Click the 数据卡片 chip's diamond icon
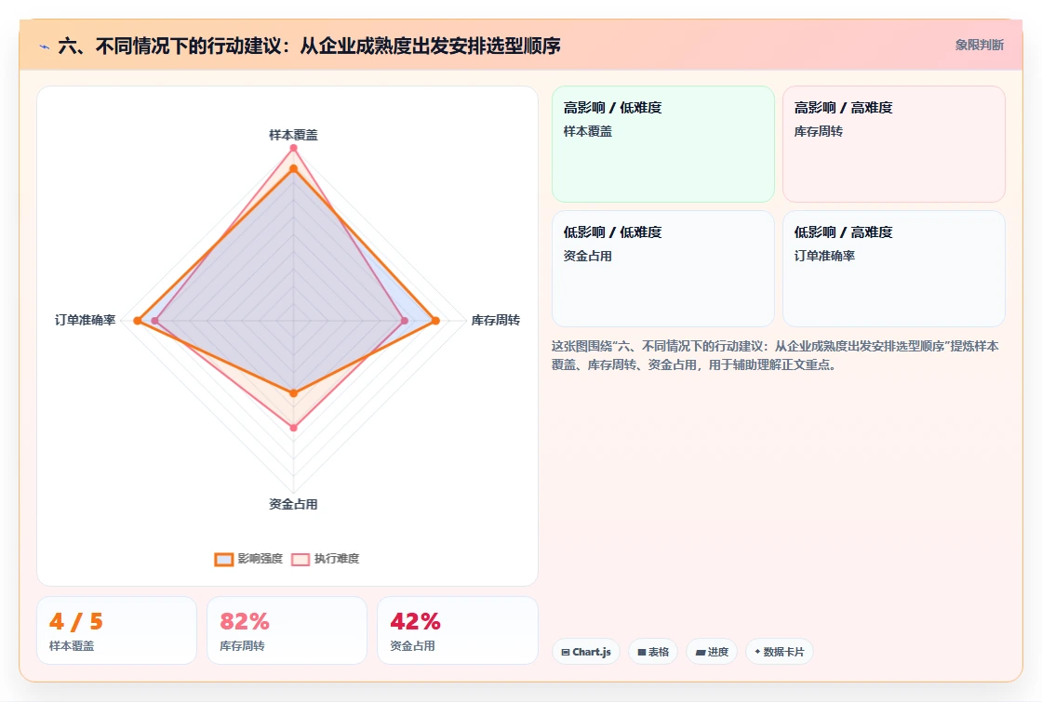This screenshot has height=702, width=1042. 757,652
